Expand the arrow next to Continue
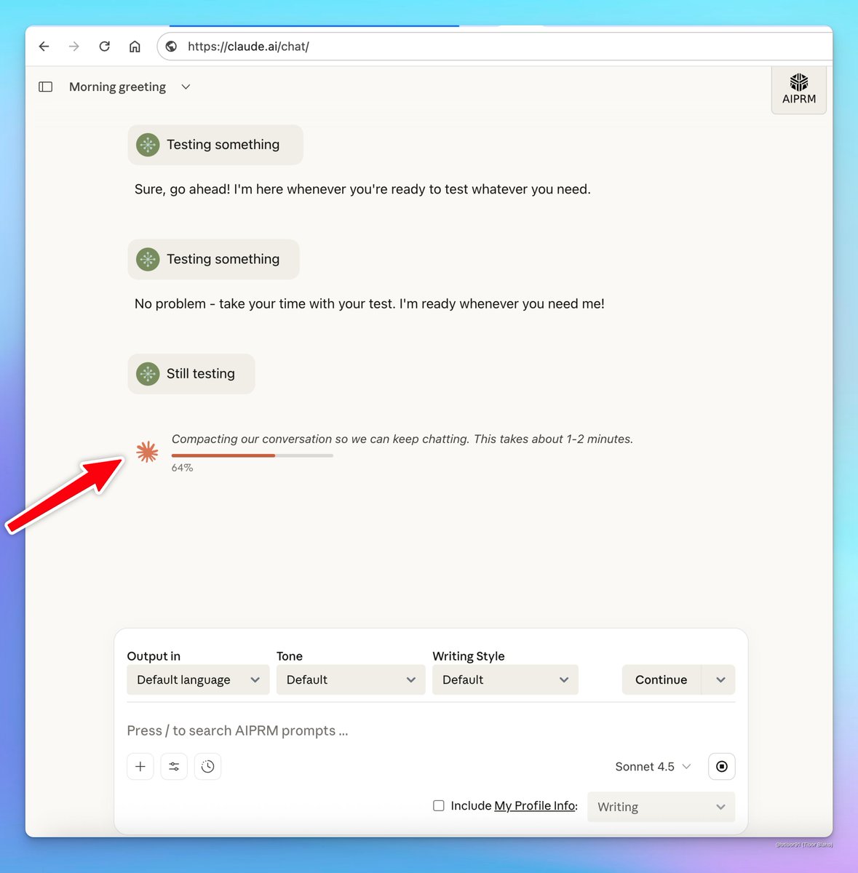This screenshot has height=873, width=858. tap(719, 679)
